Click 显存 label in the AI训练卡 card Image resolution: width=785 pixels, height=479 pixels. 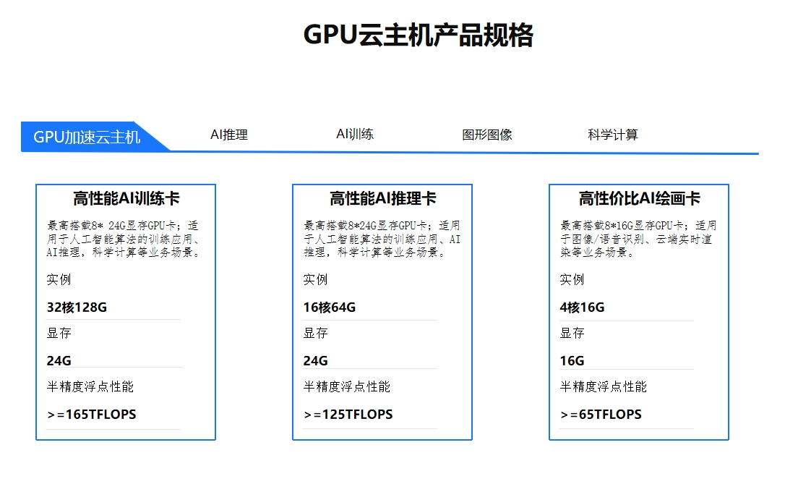[59, 333]
